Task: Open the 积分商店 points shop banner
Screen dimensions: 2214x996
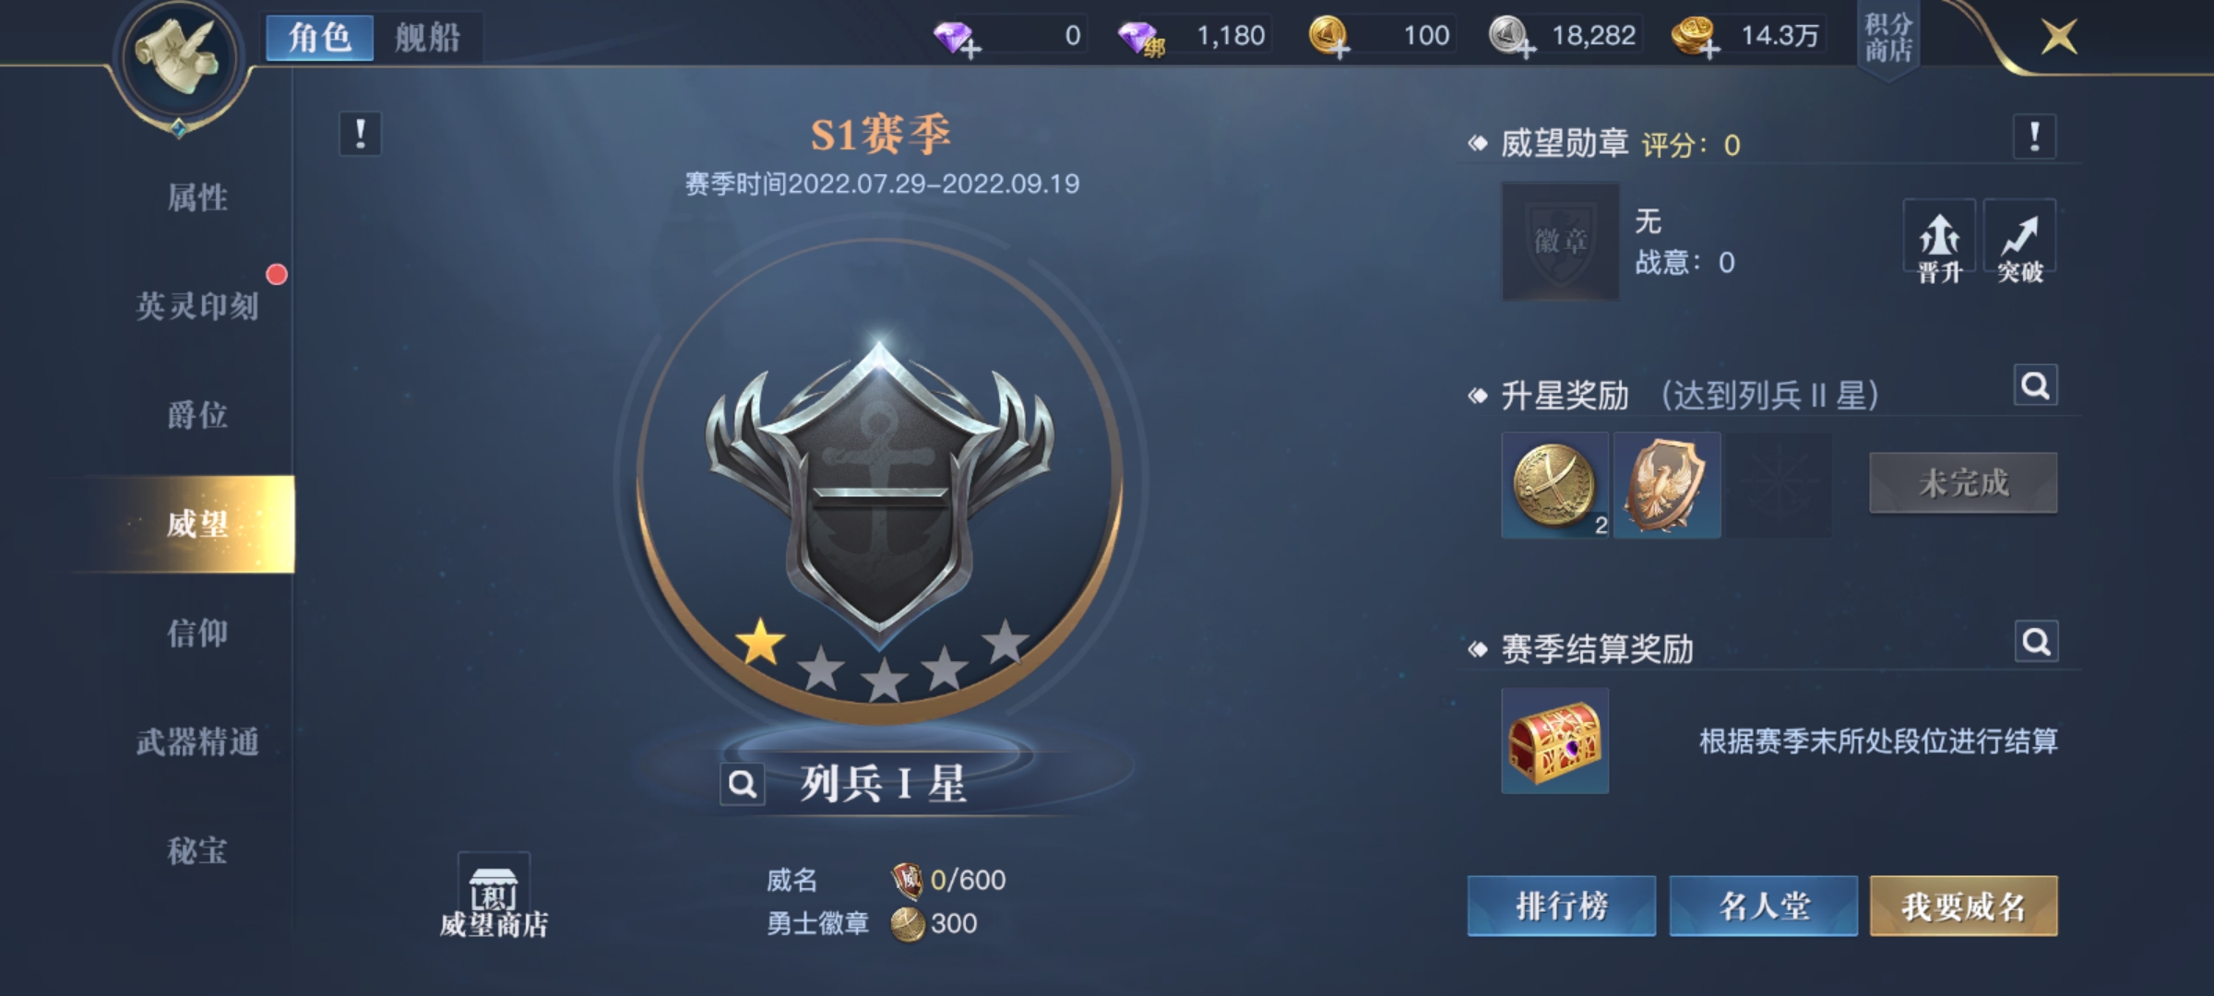Action: pos(1887,39)
